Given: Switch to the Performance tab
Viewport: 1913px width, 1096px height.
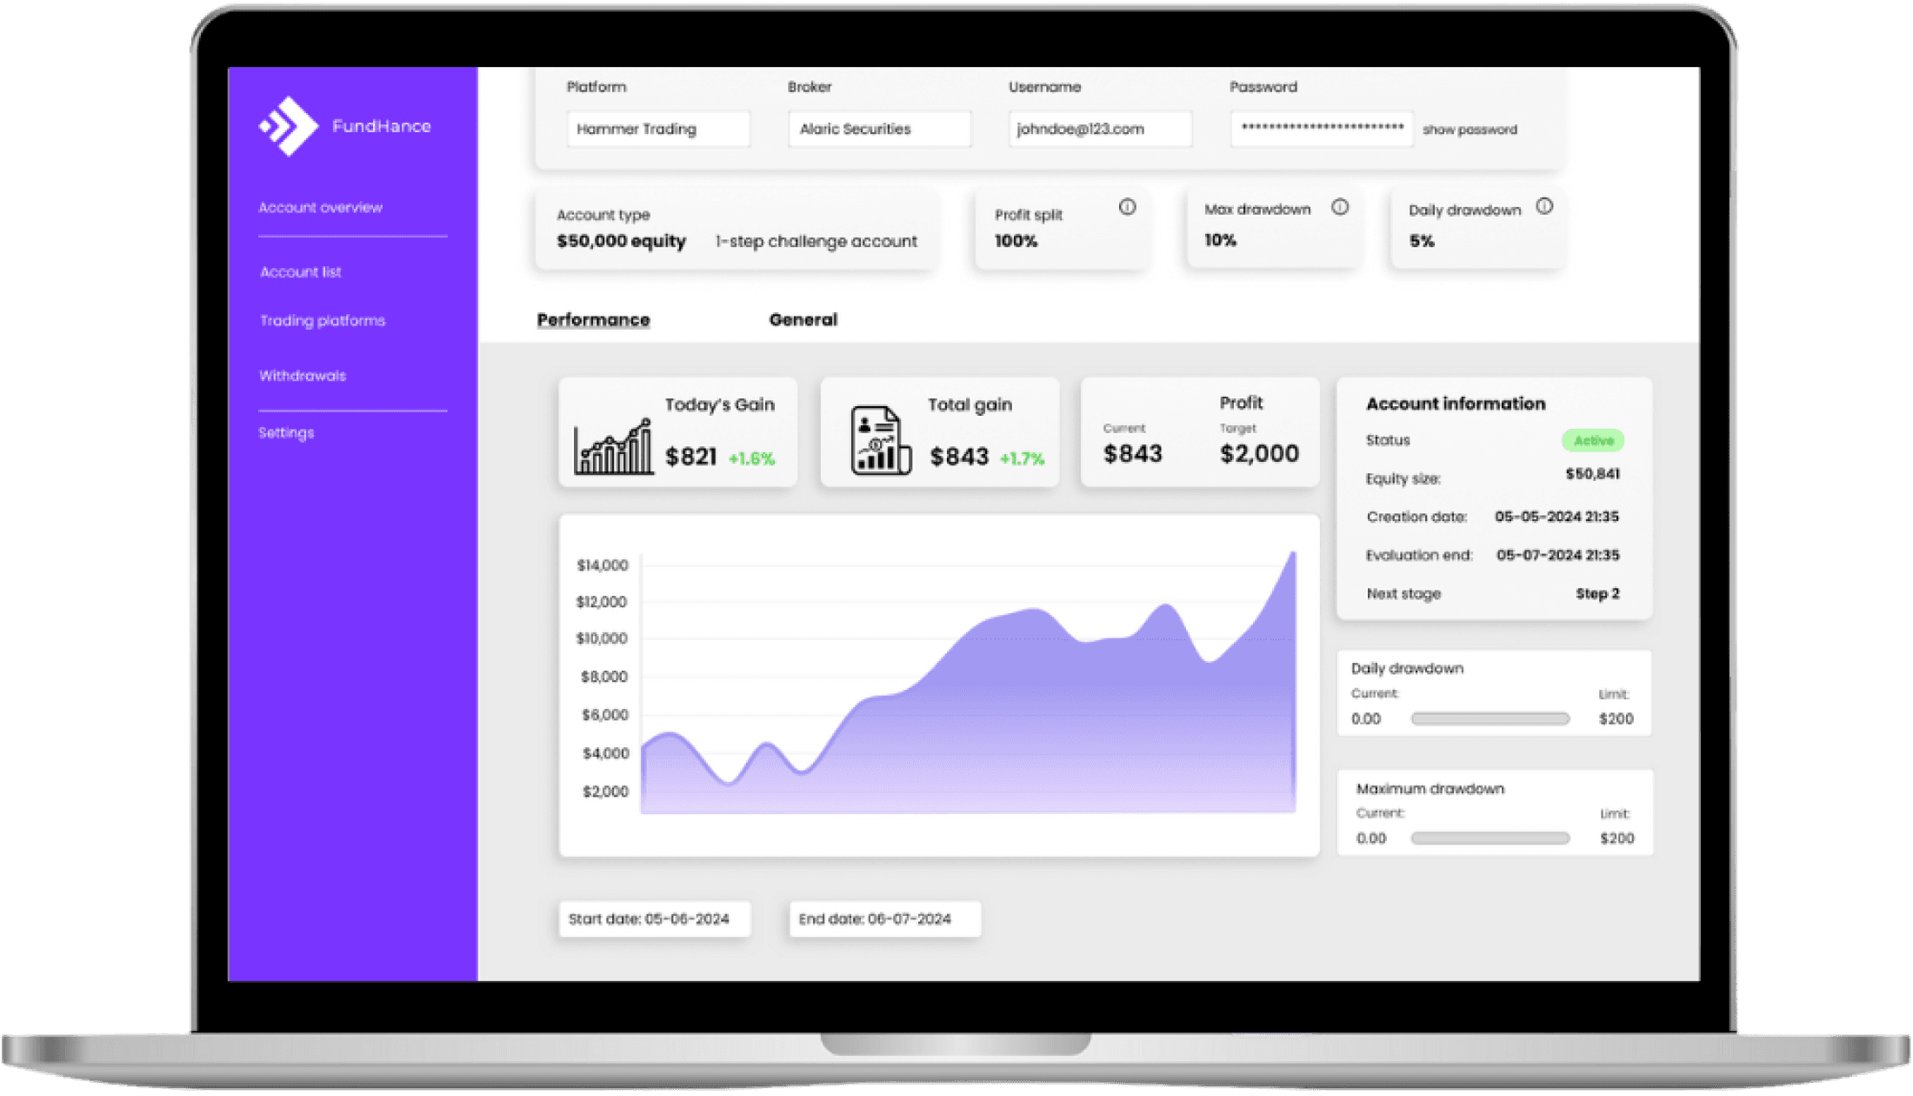Looking at the screenshot, I should coord(593,320).
